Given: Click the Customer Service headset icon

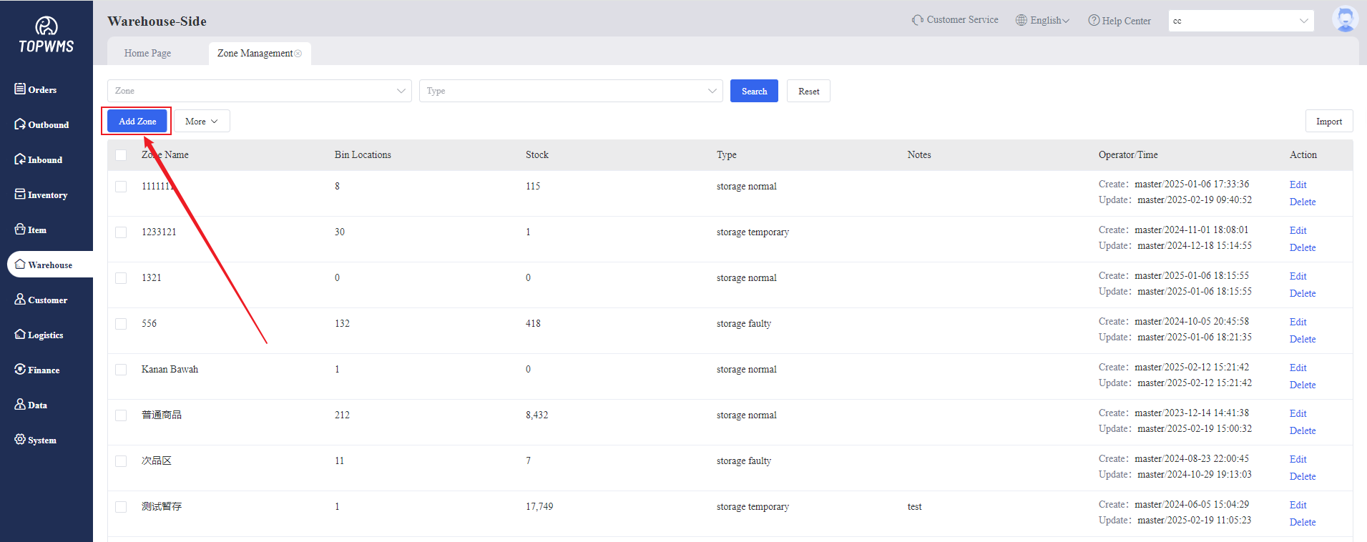Looking at the screenshot, I should 917,20.
